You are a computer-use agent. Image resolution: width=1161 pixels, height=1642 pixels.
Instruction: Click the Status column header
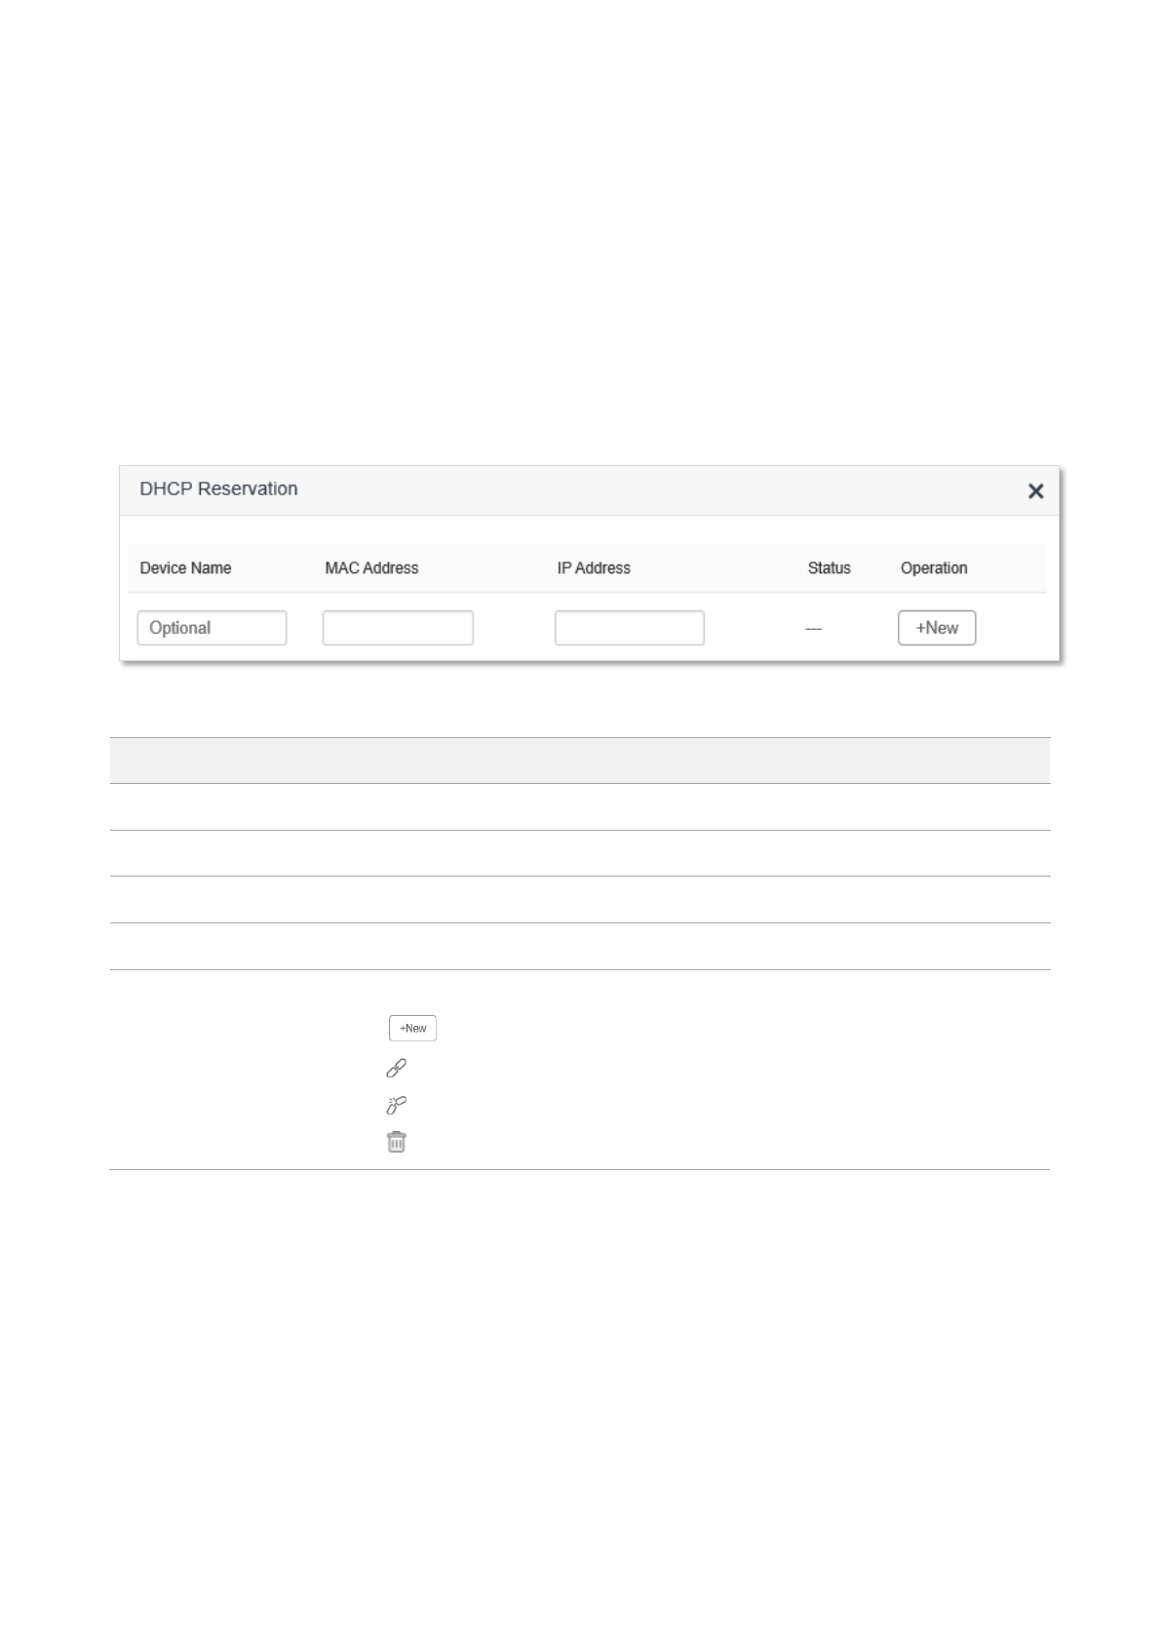829,568
